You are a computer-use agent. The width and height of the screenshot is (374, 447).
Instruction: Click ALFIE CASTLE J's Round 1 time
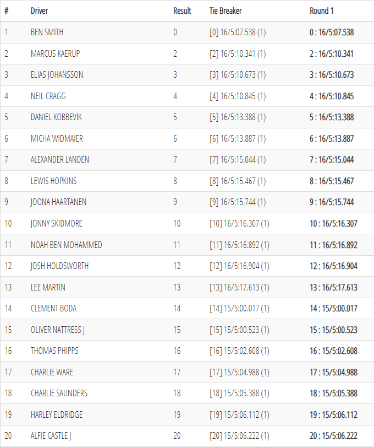(333, 435)
